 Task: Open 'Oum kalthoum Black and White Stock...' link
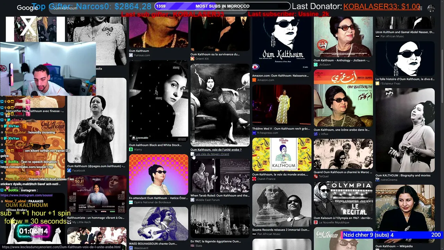(x=155, y=145)
